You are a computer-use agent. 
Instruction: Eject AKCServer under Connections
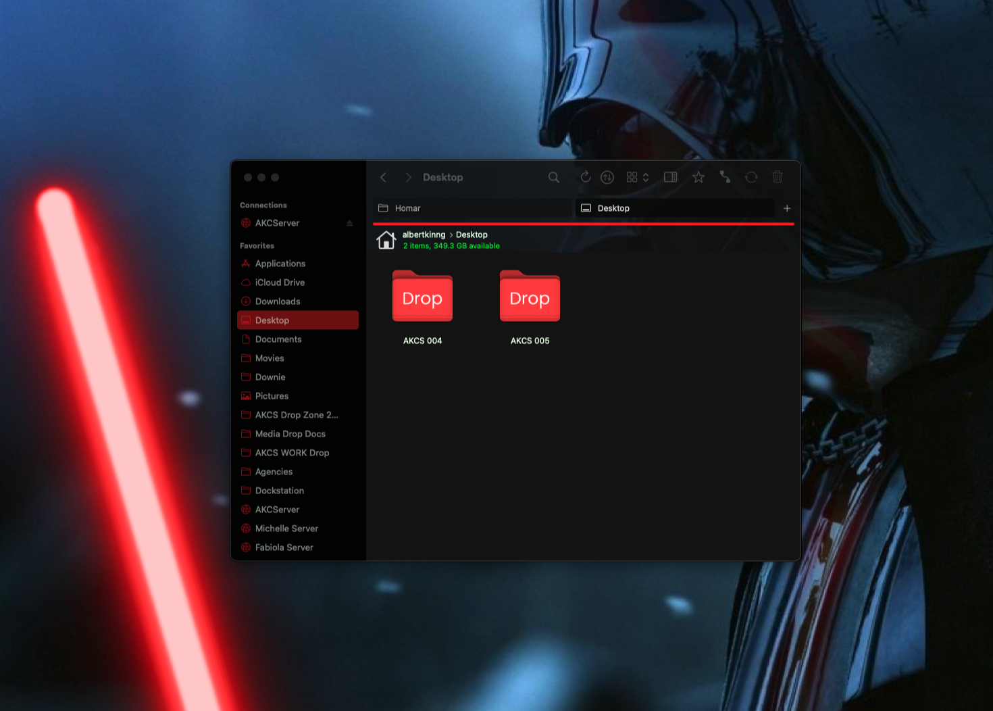pyautogui.click(x=349, y=223)
